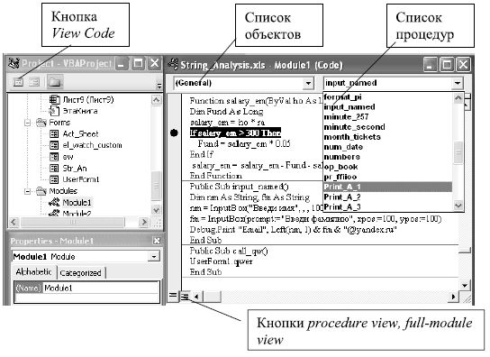This screenshot has width=490, height=357.
Task: Choose month_tickets in procedure list
Action: pyautogui.click(x=352, y=137)
